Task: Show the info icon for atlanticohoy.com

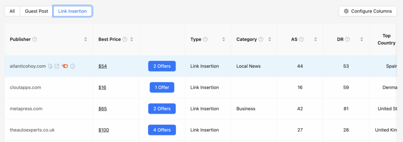Action: pyautogui.click(x=73, y=66)
